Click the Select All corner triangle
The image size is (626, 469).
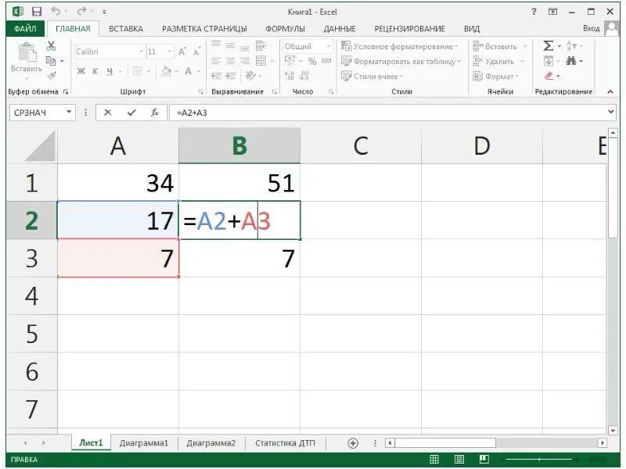(40, 146)
